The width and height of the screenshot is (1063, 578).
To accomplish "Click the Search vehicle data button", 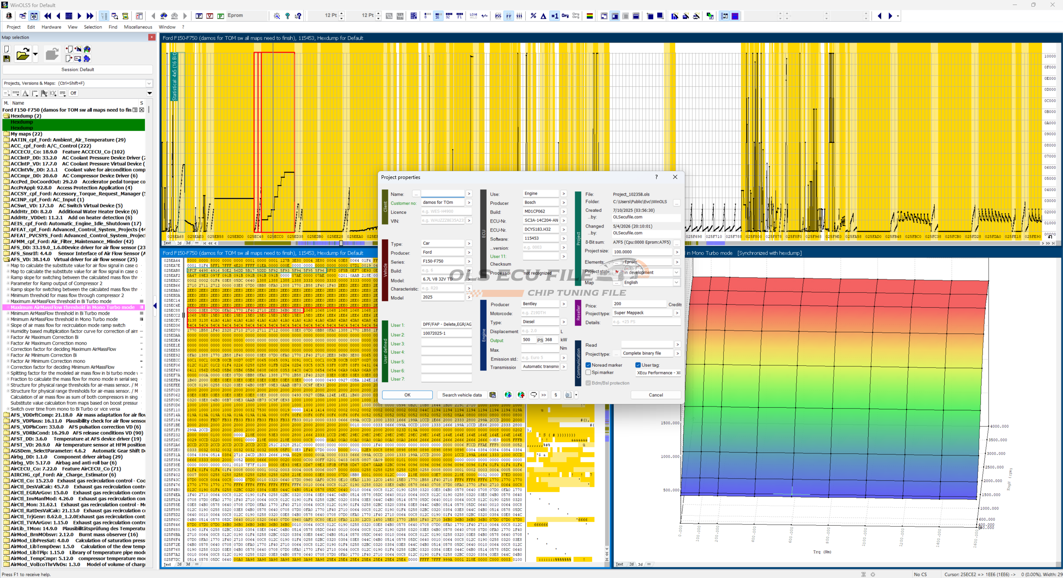I will (462, 395).
